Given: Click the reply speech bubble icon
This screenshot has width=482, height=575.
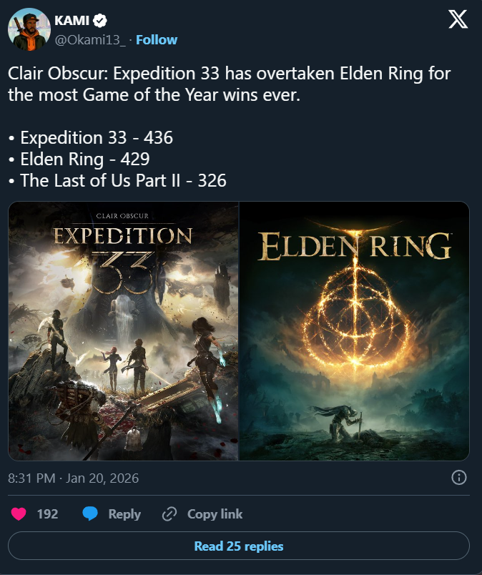Looking at the screenshot, I should point(90,514).
